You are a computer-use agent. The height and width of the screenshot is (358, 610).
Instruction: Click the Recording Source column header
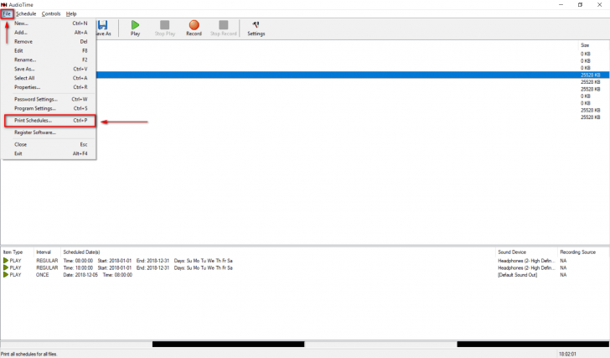[x=577, y=252]
